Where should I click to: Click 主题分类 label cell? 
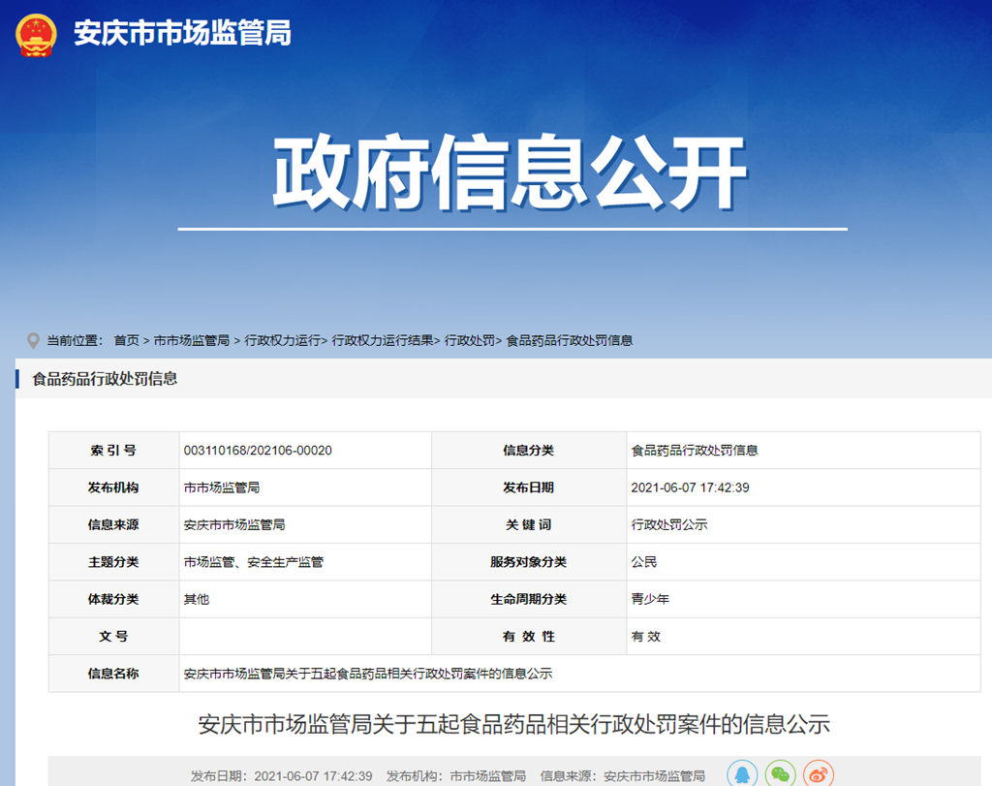(114, 562)
